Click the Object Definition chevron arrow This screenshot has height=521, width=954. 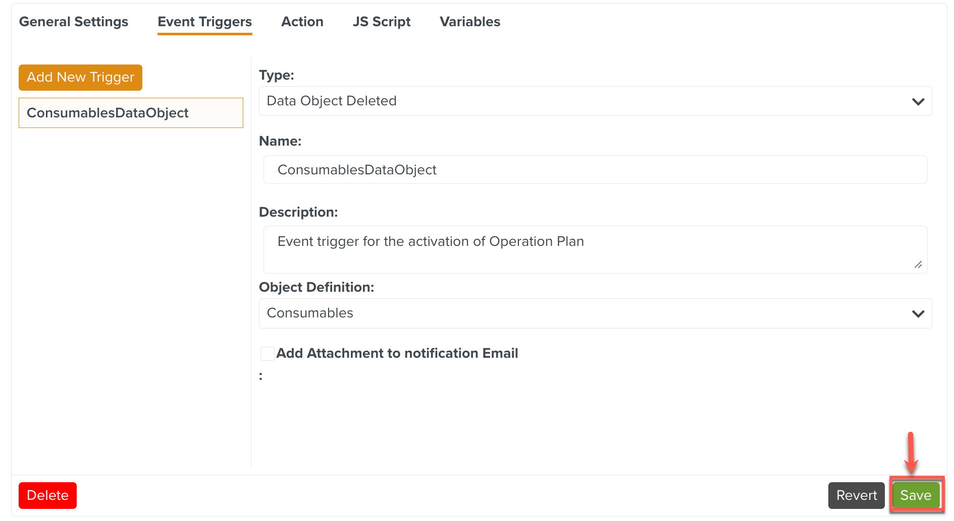918,314
